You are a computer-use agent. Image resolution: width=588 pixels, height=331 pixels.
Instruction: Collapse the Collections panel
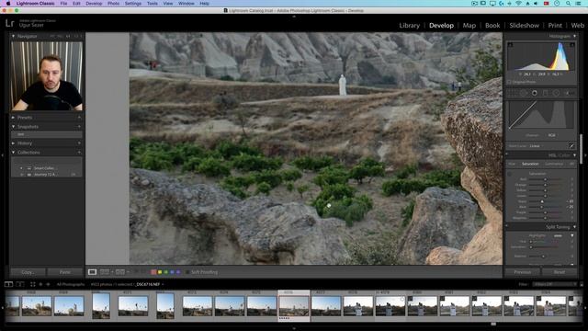pos(13,153)
